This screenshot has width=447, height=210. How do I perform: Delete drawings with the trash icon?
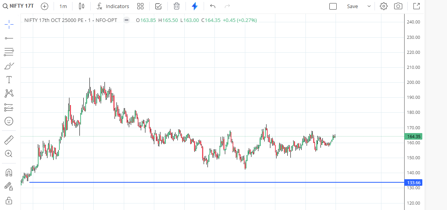[177, 6]
